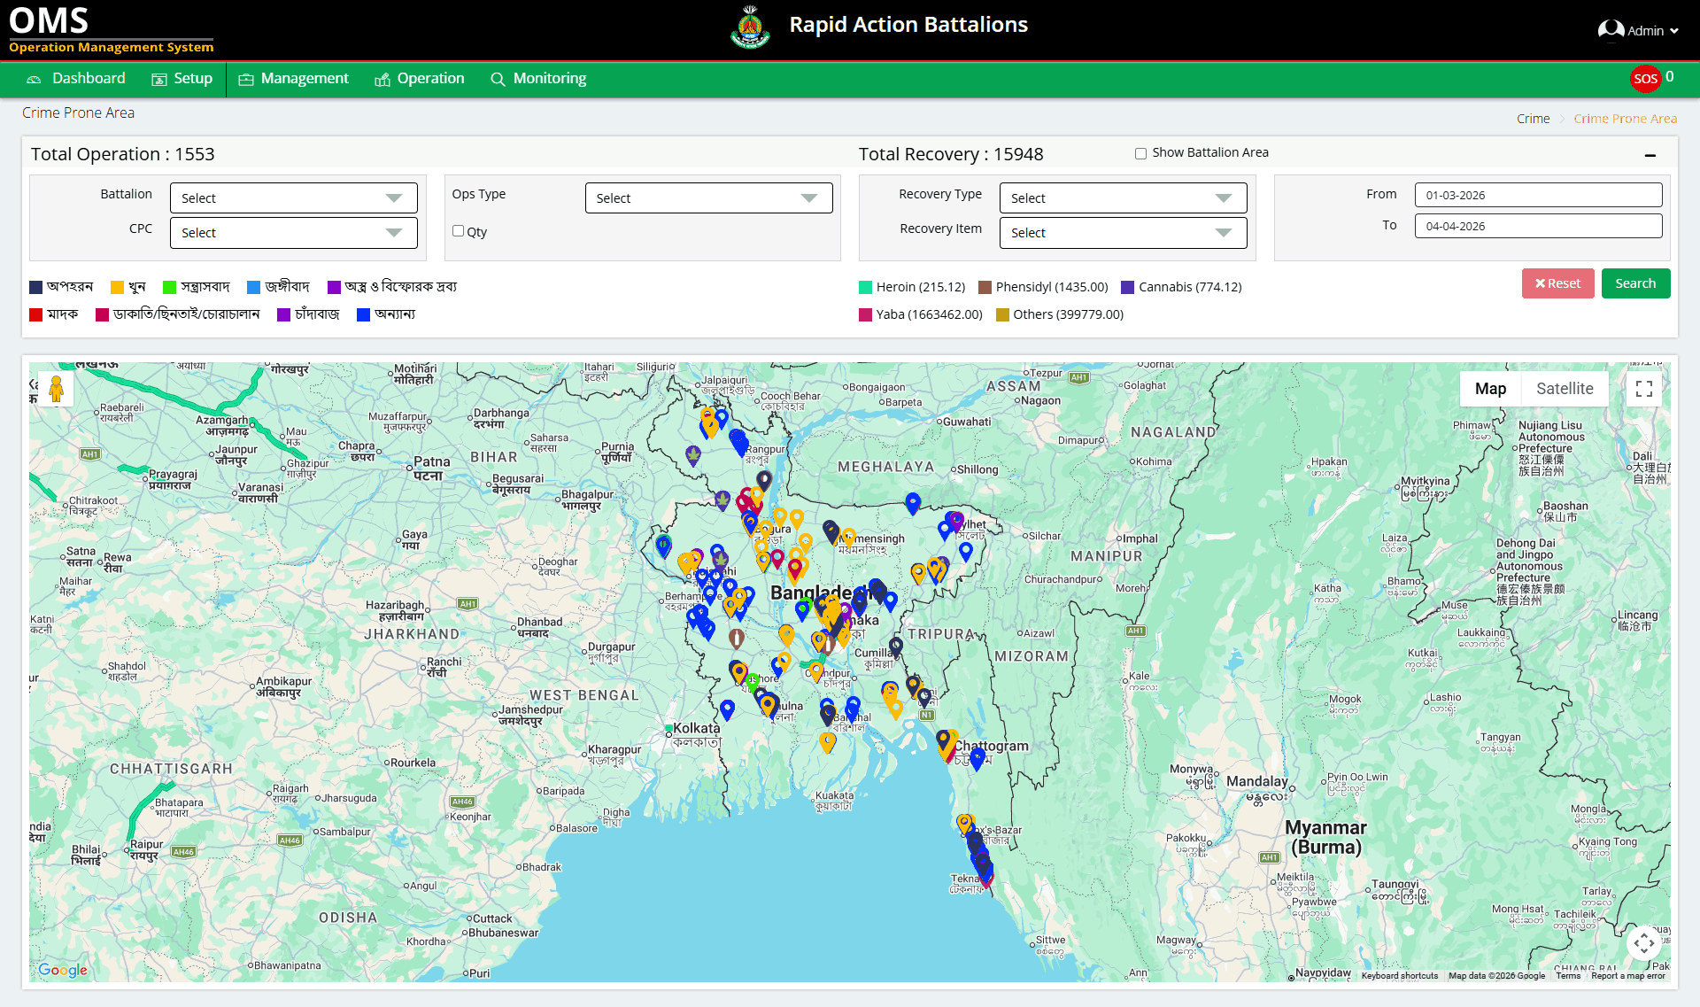Click the Yaba pink legend color swatch
The image size is (1700, 1007).
pos(865,314)
